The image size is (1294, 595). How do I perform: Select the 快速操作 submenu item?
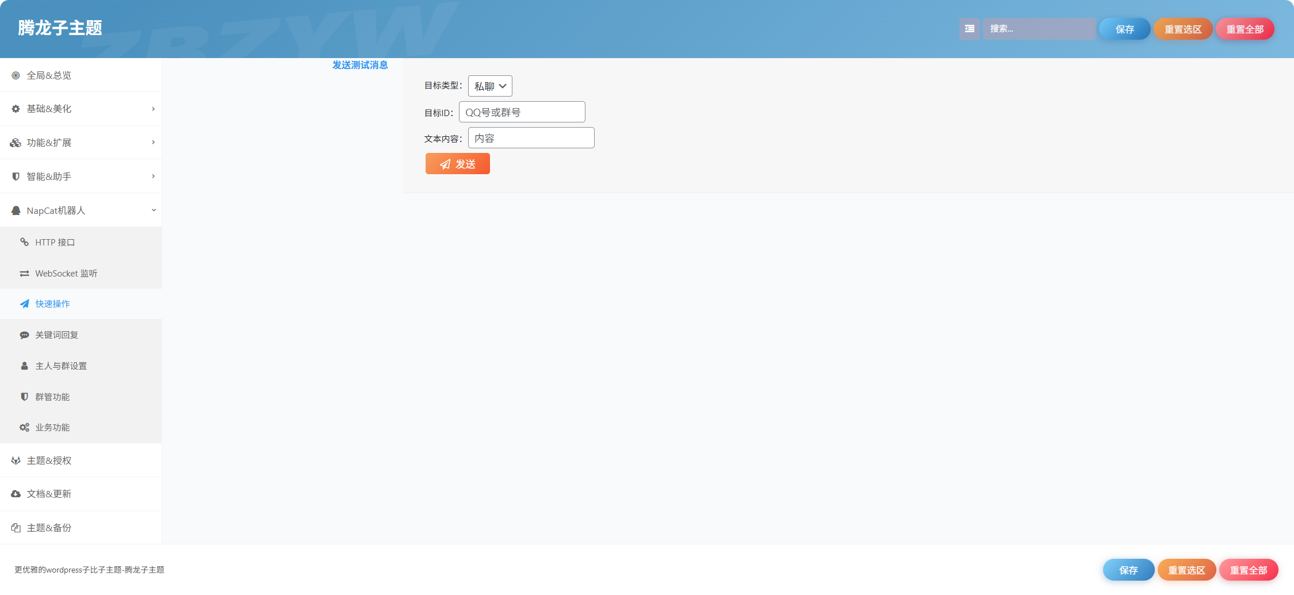click(x=81, y=304)
